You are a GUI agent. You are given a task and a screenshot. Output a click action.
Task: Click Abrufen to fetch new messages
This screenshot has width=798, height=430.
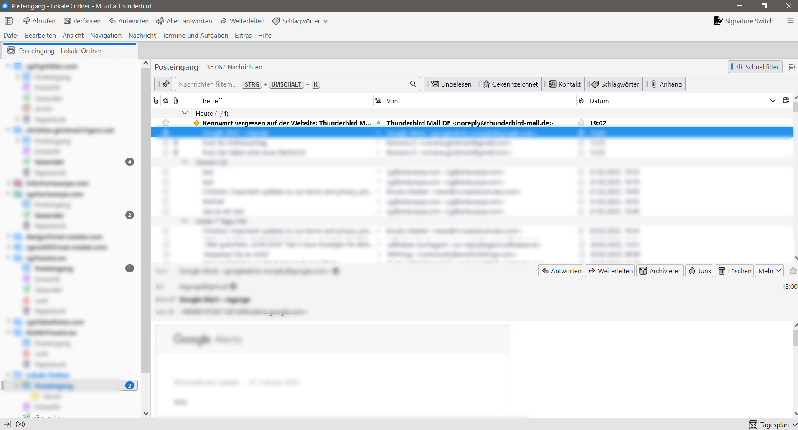[39, 21]
